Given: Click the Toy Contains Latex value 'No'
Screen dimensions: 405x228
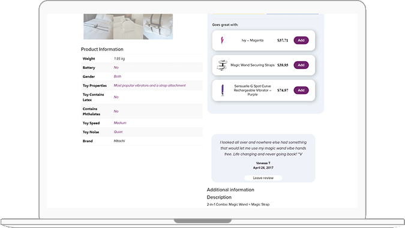Looking at the screenshot, I should [x=116, y=97].
